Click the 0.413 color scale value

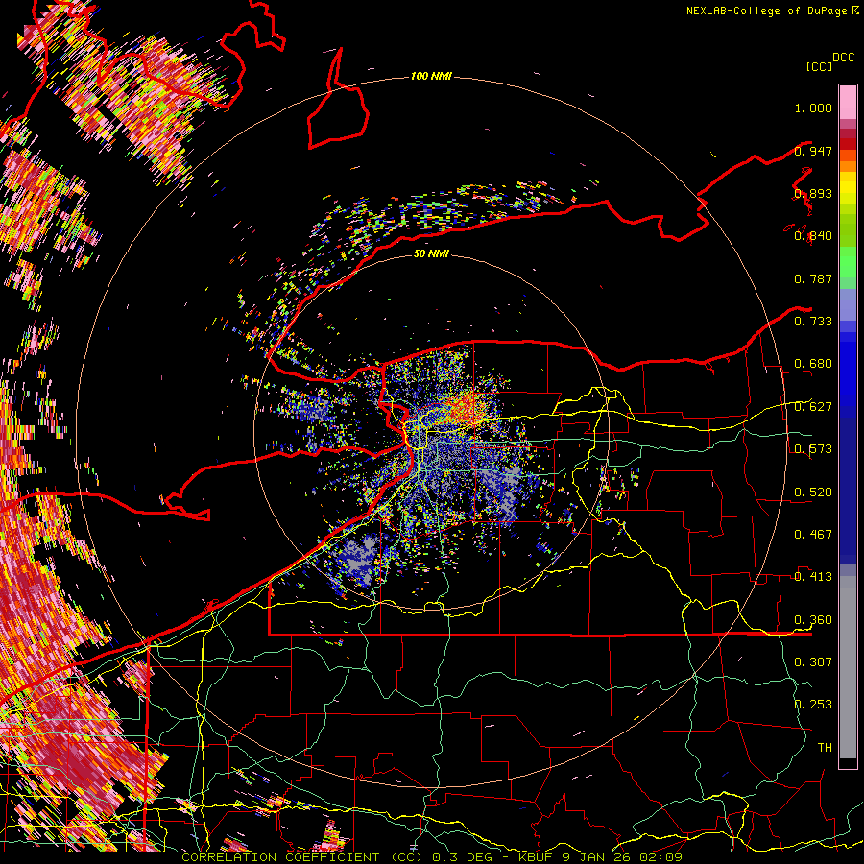click(813, 577)
